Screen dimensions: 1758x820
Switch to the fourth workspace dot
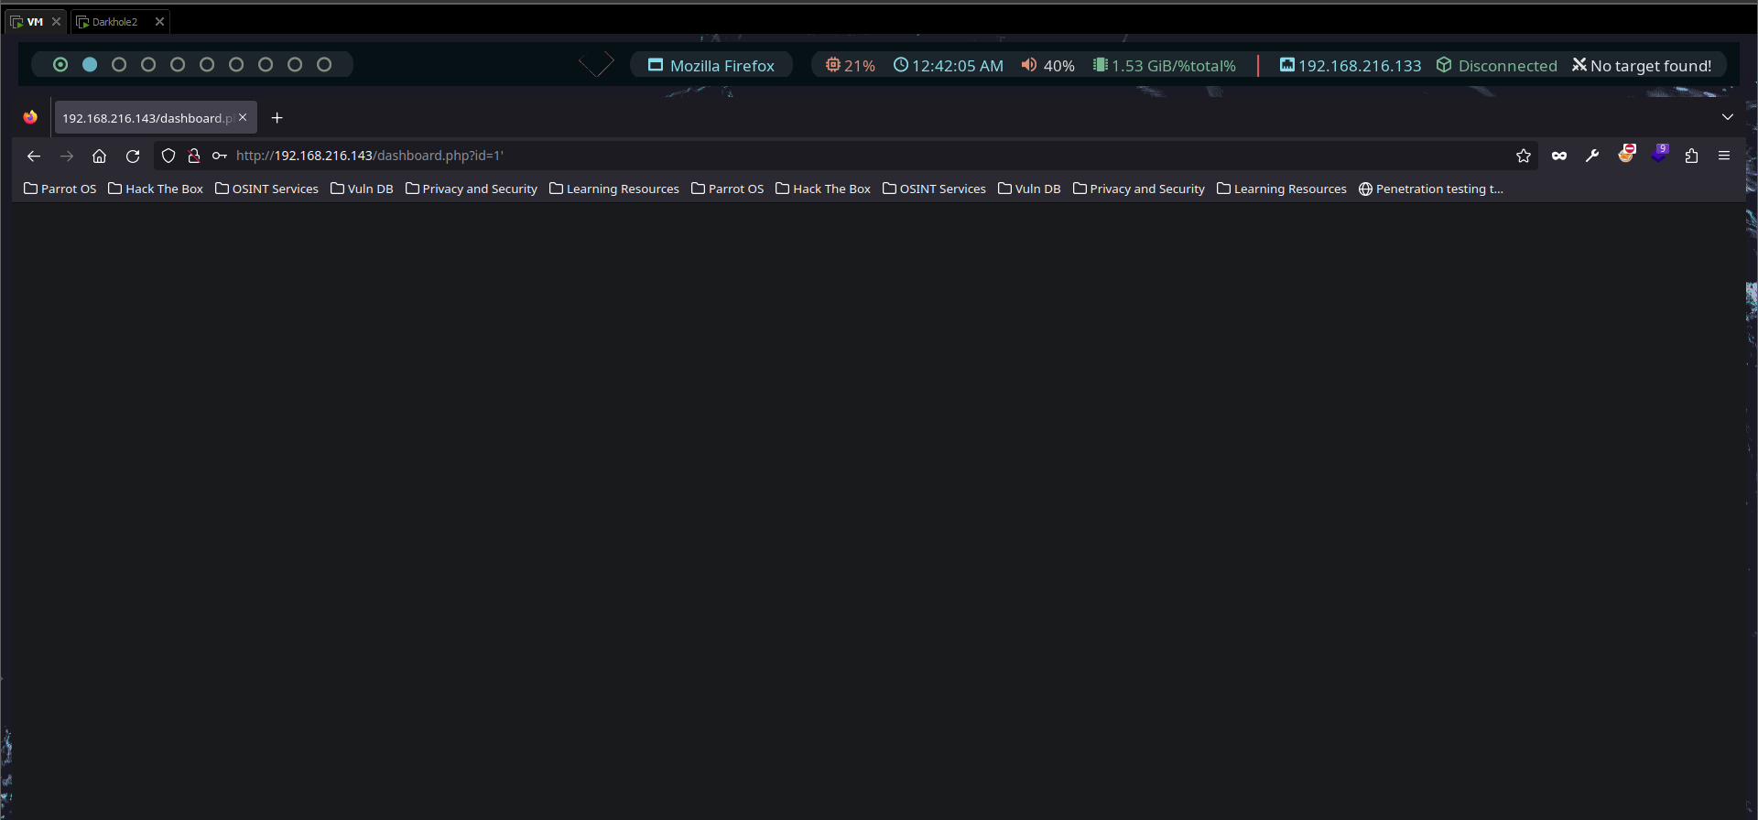point(148,64)
